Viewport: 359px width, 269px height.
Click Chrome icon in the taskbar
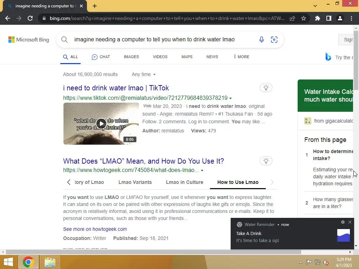28,262
